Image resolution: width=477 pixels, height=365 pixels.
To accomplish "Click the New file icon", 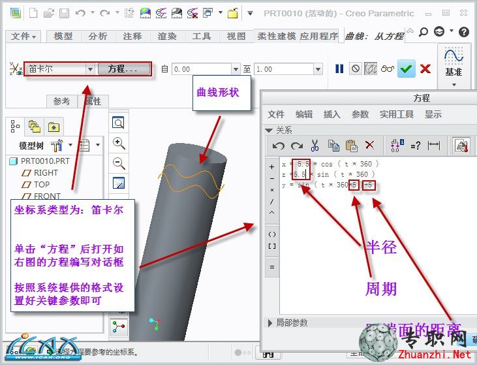I will [33, 13].
